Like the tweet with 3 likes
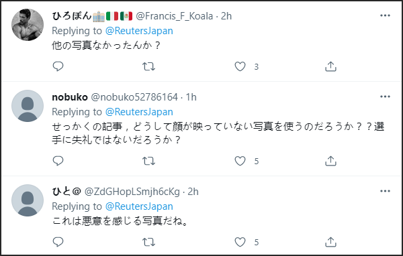Viewport: 403px width, 256px height. (240, 67)
